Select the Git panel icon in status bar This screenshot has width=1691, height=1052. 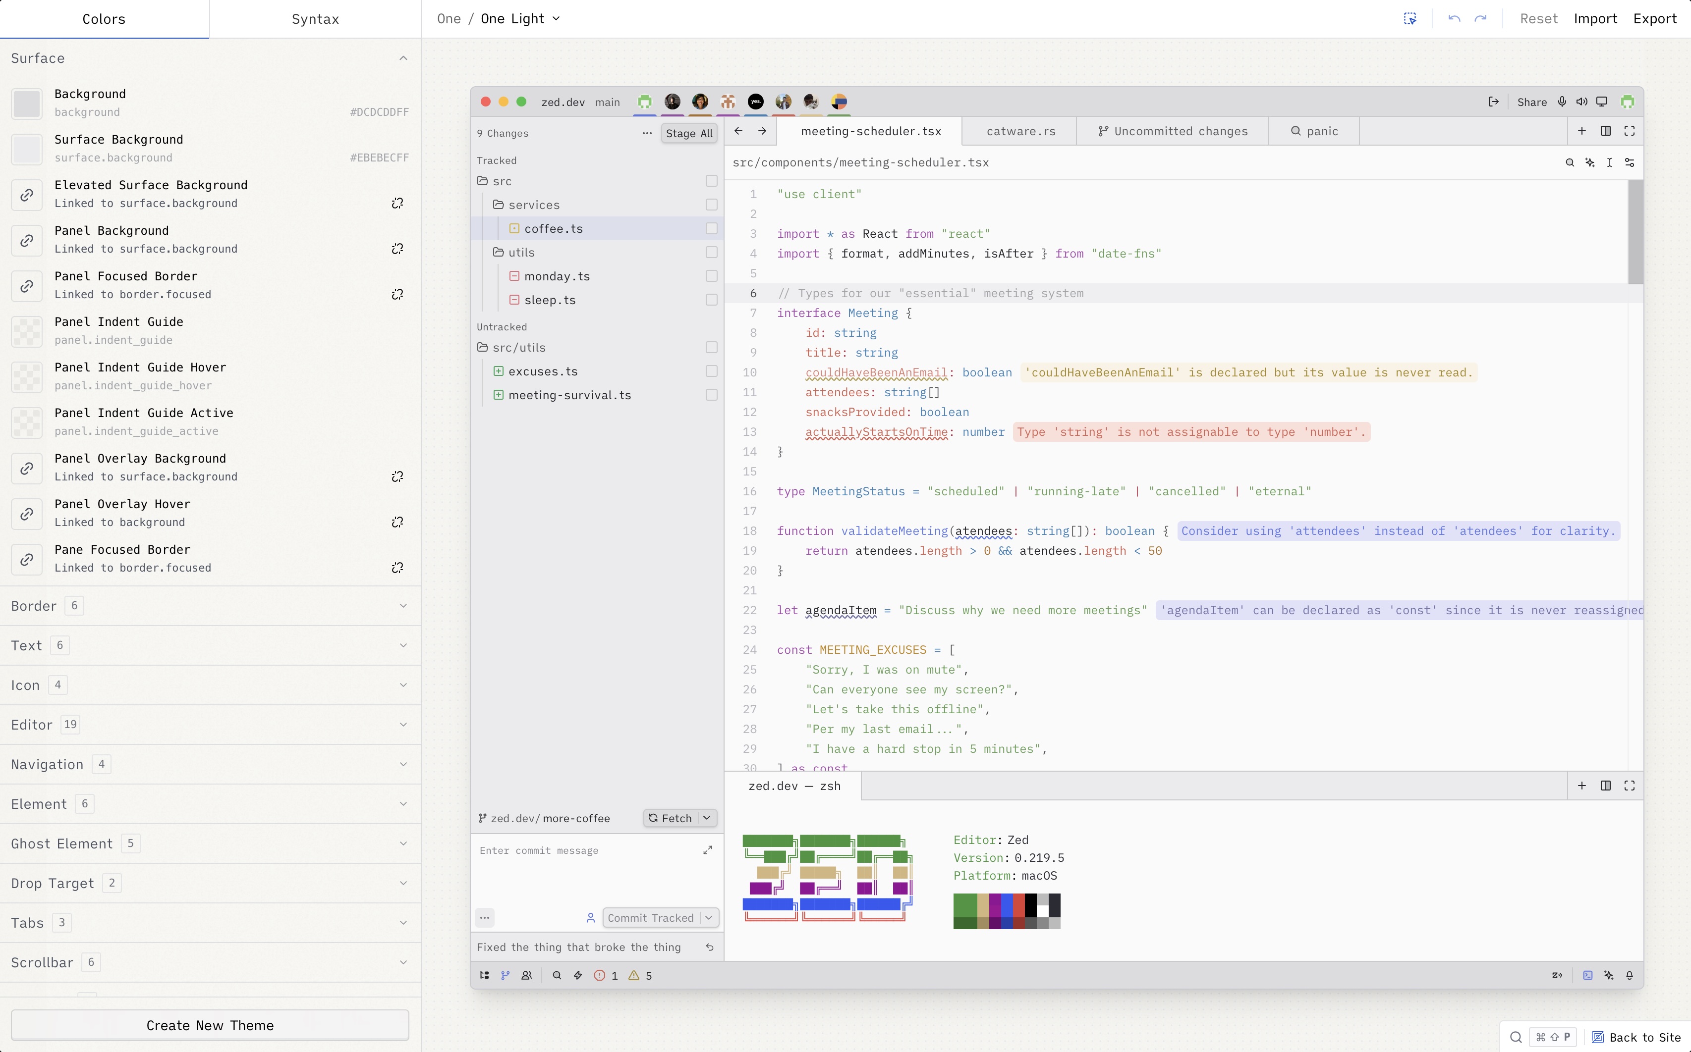506,975
